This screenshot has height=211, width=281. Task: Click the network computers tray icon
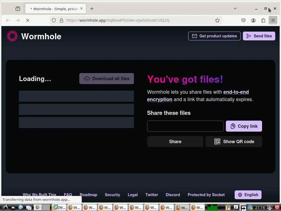[250, 208]
